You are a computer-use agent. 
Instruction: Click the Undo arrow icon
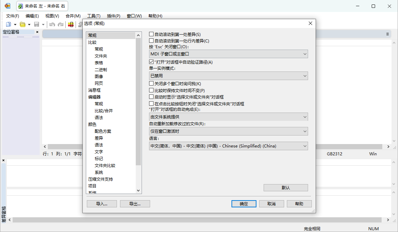click(x=51, y=24)
